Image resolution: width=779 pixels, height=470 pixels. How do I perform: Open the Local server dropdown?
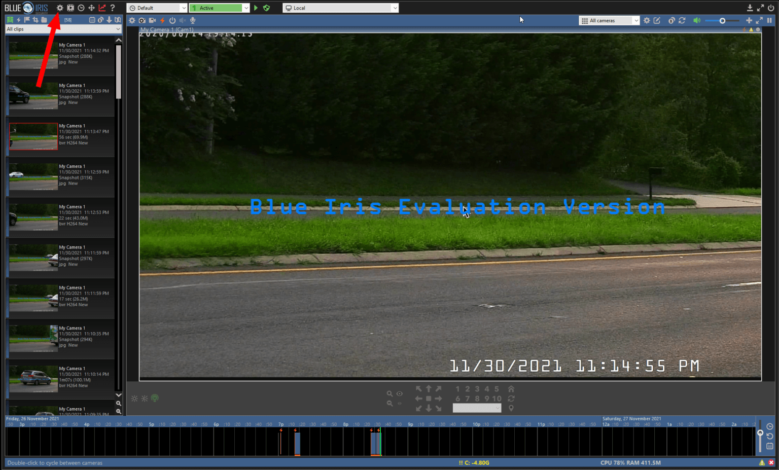(x=340, y=8)
